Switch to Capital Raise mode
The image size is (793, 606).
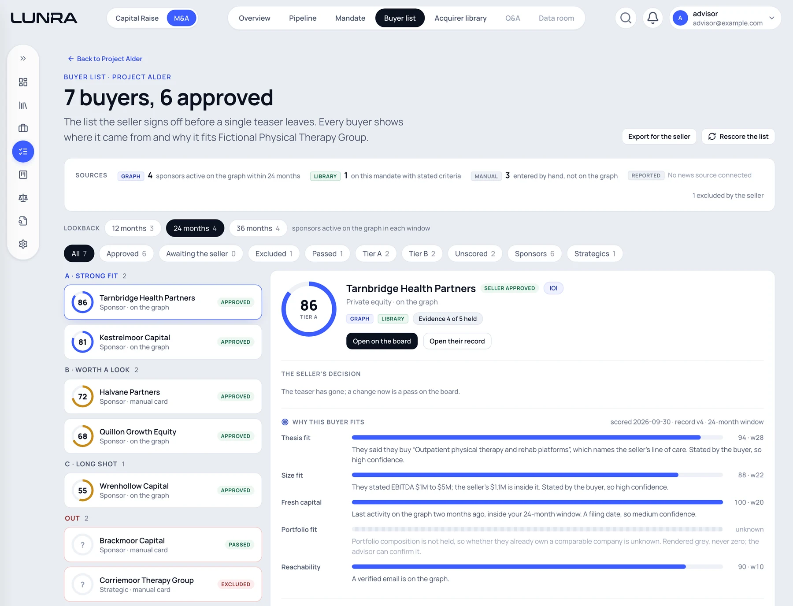coord(137,18)
